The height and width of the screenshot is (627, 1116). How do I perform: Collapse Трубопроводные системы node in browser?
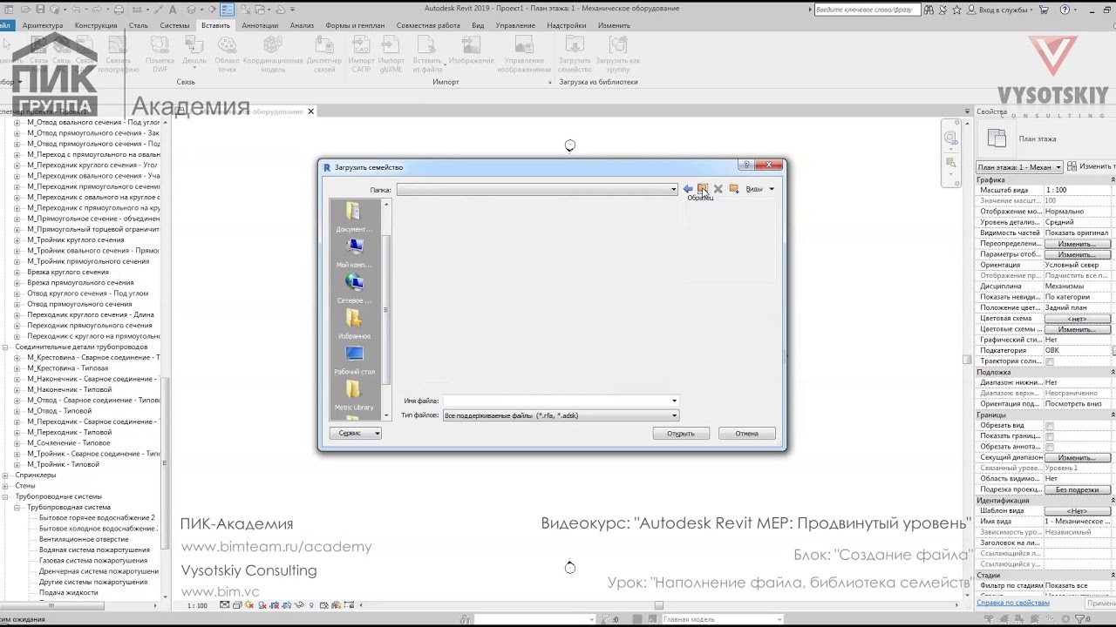coord(6,496)
